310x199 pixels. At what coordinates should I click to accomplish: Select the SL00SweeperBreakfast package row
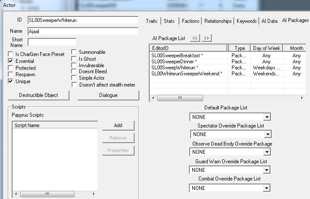[228, 56]
